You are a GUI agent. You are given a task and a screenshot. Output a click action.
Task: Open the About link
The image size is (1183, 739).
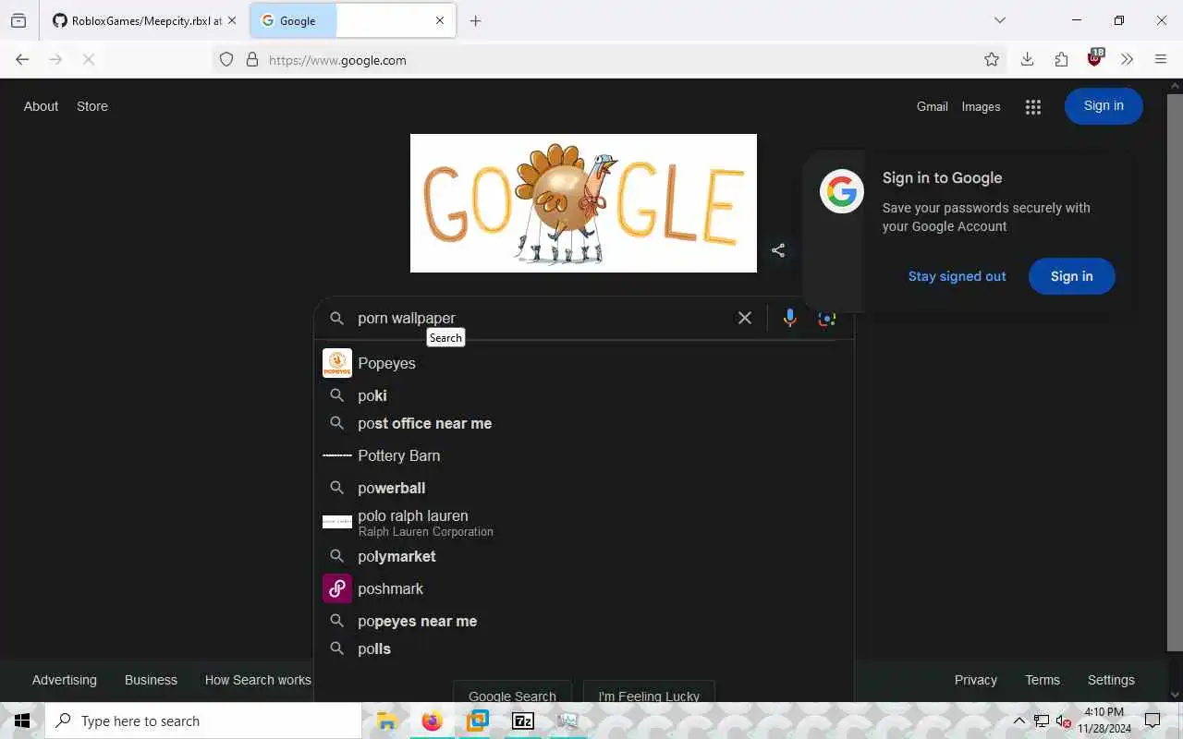pos(41,106)
